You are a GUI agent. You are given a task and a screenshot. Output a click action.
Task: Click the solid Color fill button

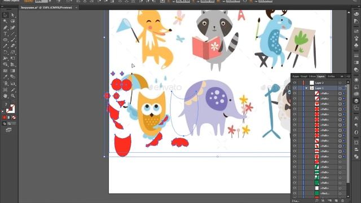5,118
